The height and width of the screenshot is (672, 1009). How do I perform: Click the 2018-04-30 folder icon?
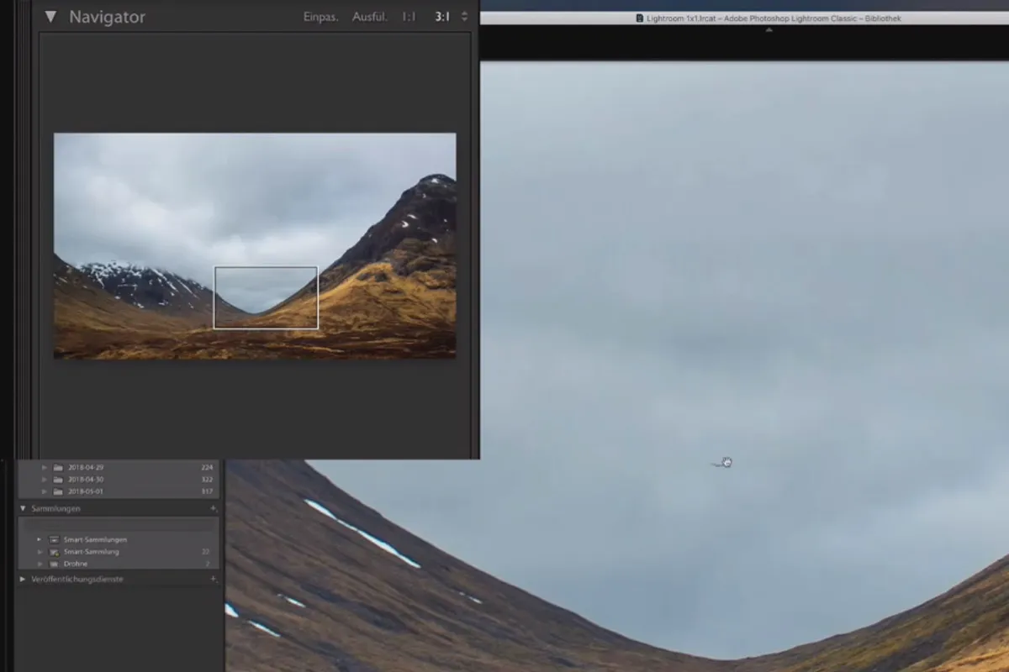coord(58,479)
